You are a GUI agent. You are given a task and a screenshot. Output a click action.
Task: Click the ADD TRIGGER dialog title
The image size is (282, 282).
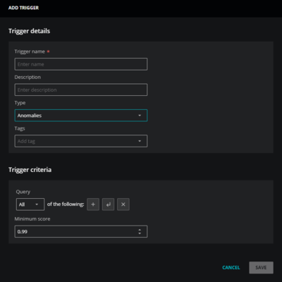(x=23, y=8)
